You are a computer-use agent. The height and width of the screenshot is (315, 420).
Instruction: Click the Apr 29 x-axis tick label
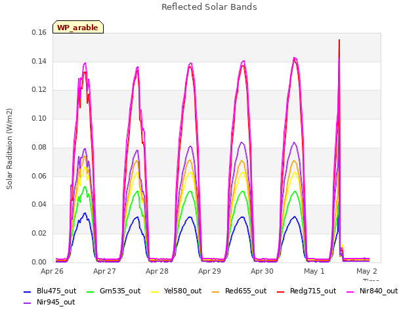209,271
